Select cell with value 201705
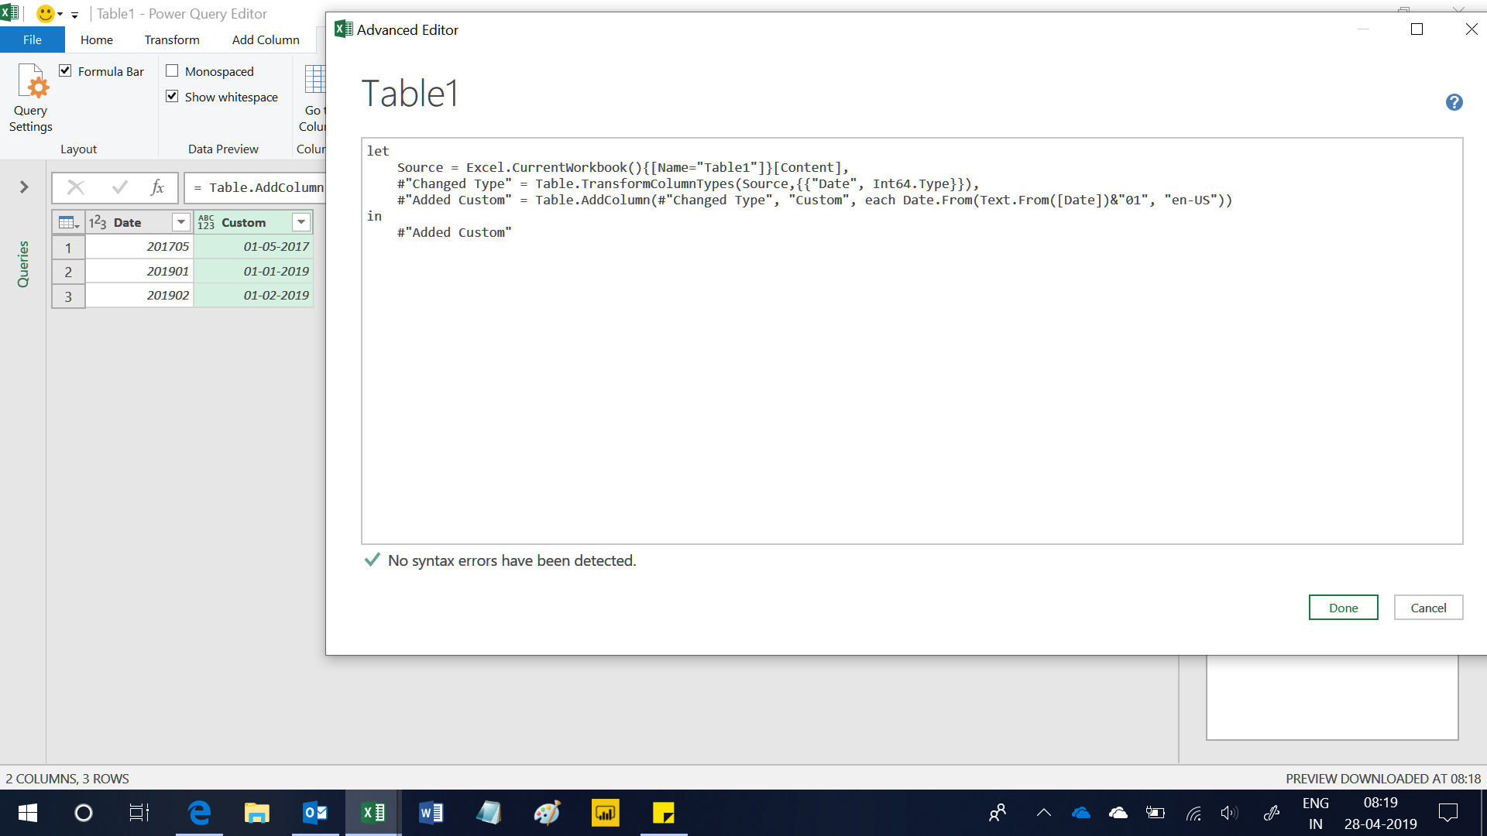 (139, 247)
